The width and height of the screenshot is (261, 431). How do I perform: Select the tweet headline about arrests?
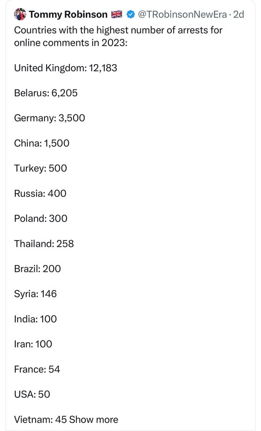(118, 36)
